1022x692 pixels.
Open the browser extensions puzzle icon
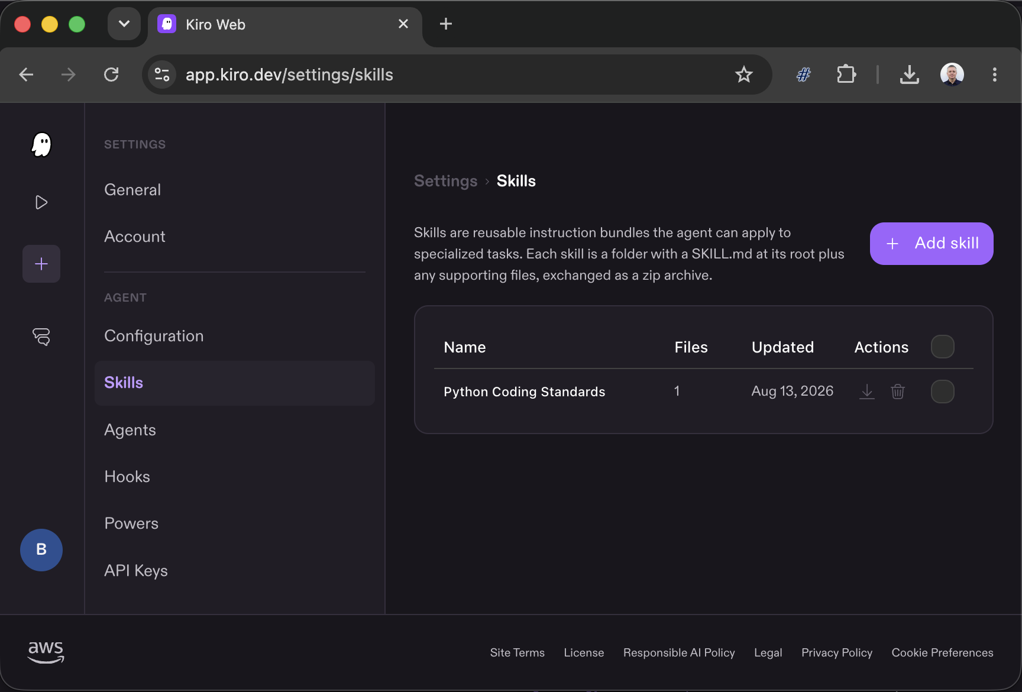coord(846,75)
